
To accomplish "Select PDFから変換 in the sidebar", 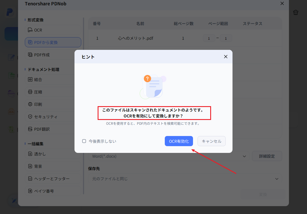I will point(53,43).
